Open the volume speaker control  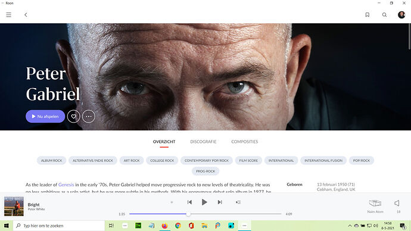[397, 203]
